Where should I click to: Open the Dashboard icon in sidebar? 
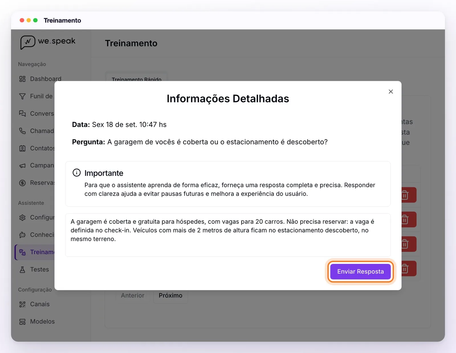pyautogui.click(x=22, y=79)
